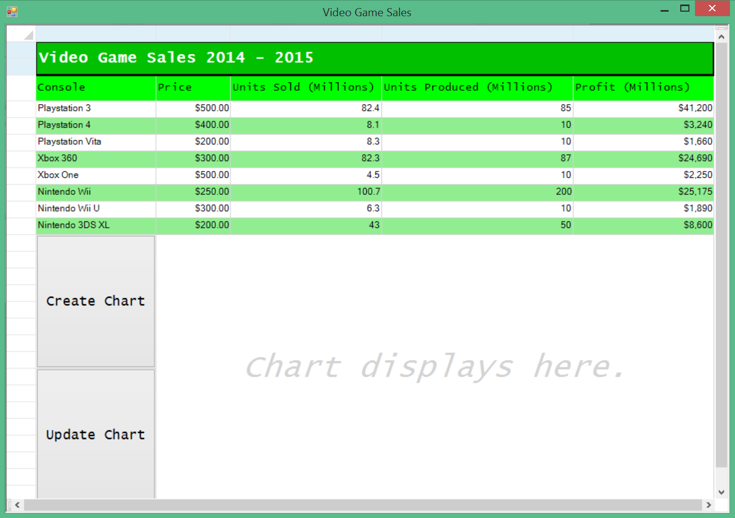Click the row header beside Xbox 360

(21, 158)
